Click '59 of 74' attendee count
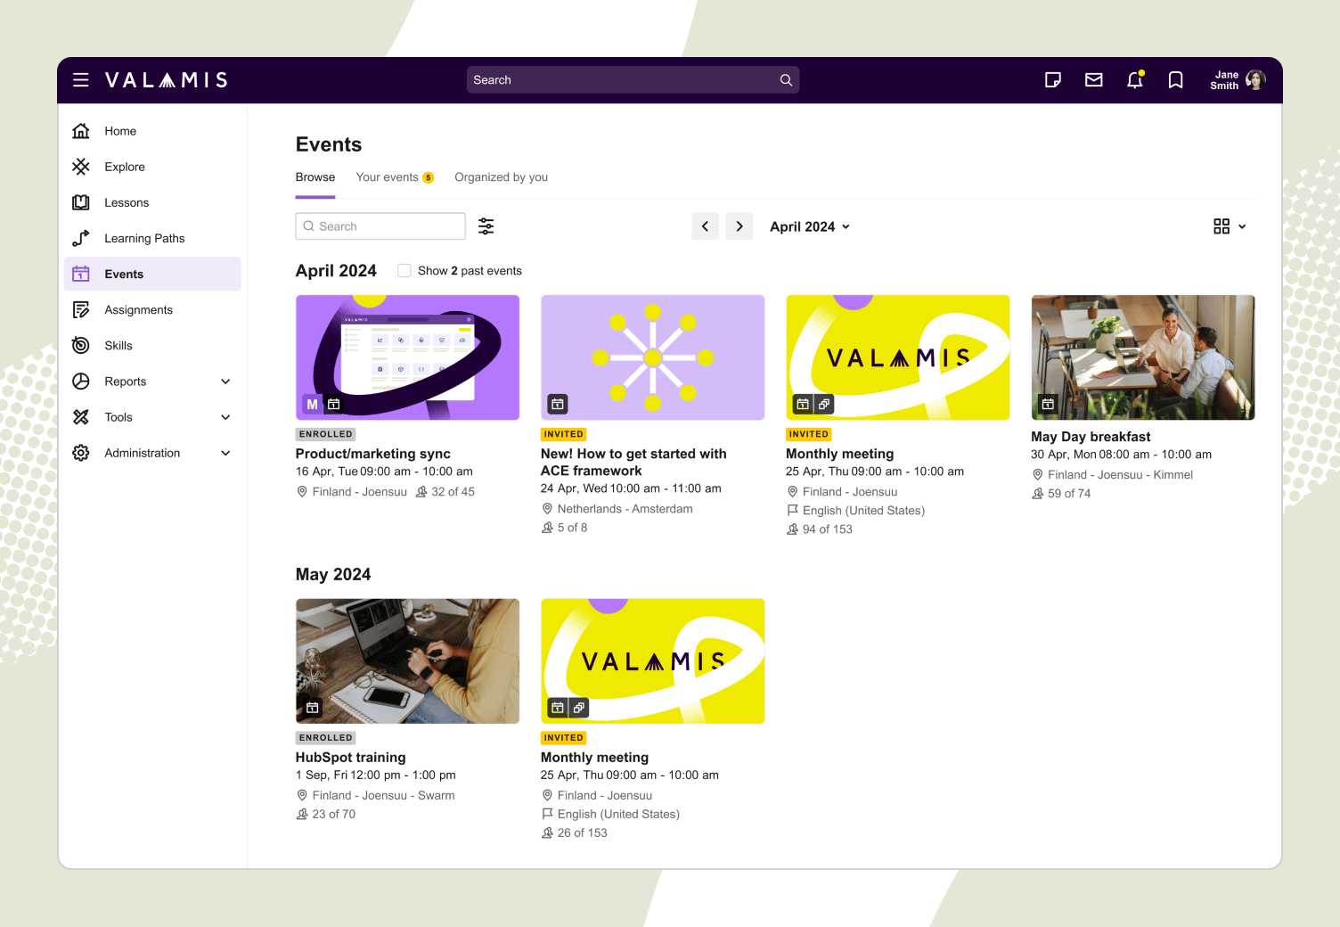Screen dimensions: 1340x927 1069,493
